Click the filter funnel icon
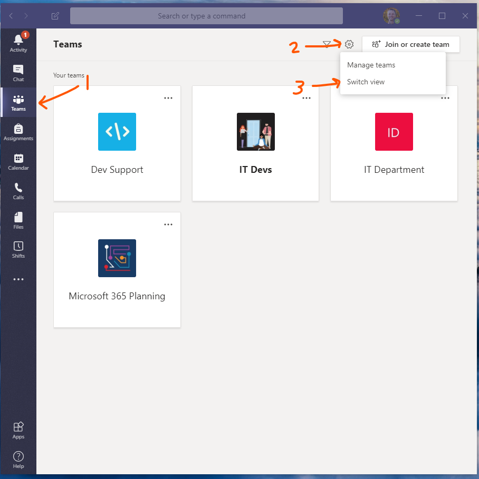This screenshot has height=479, width=479. (327, 45)
